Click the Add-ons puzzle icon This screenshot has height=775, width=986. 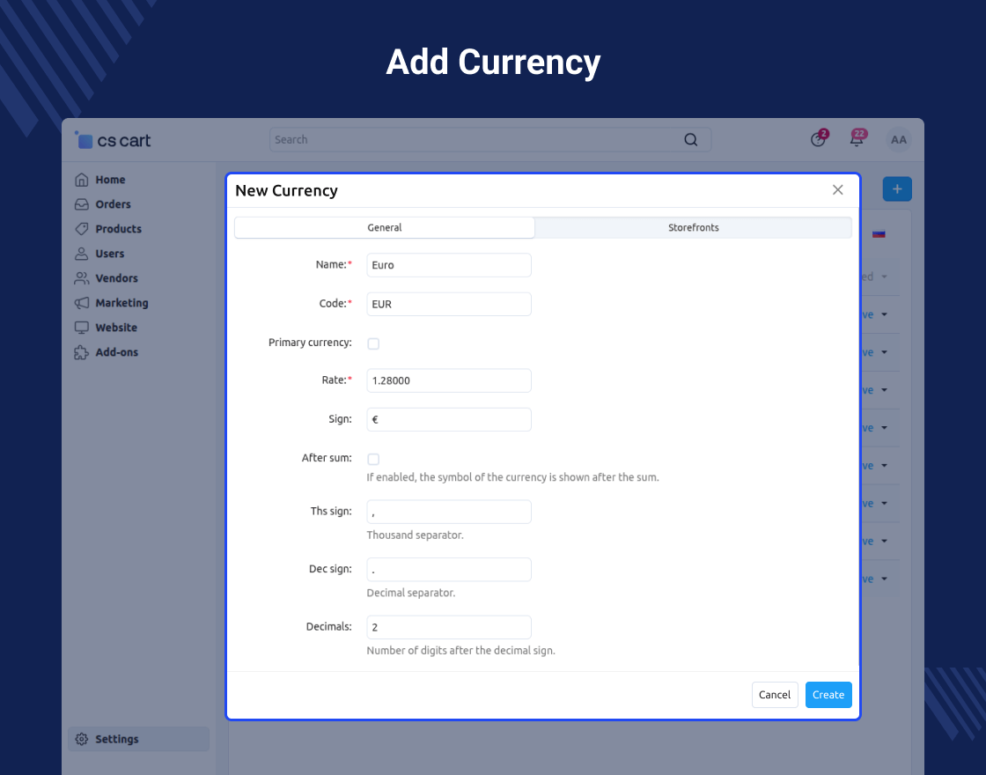(x=82, y=352)
